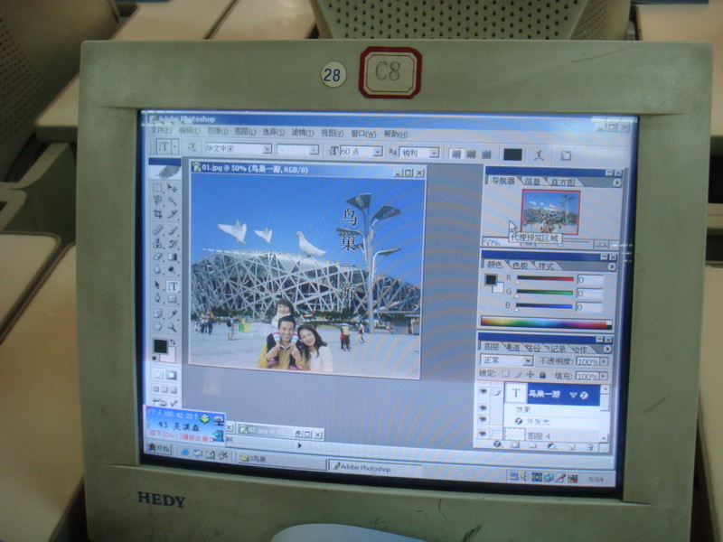Select the Type tool in the toolbox
Image resolution: width=723 pixels, height=542 pixels.
(173, 286)
